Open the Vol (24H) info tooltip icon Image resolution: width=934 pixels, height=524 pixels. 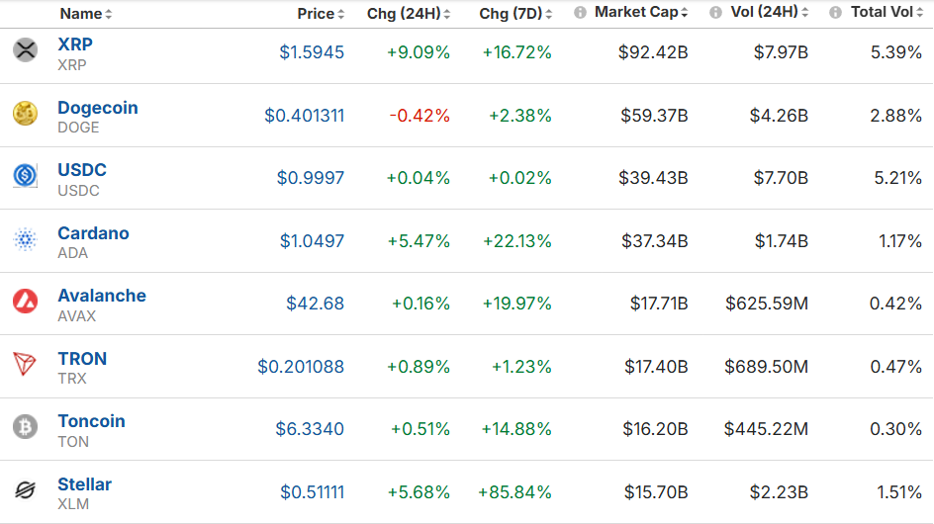[x=716, y=13]
